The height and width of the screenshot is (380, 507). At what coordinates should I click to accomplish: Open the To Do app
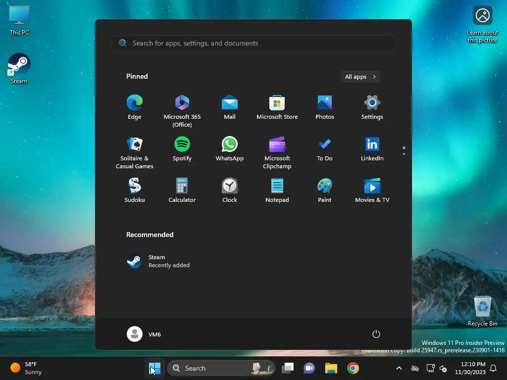pyautogui.click(x=325, y=149)
